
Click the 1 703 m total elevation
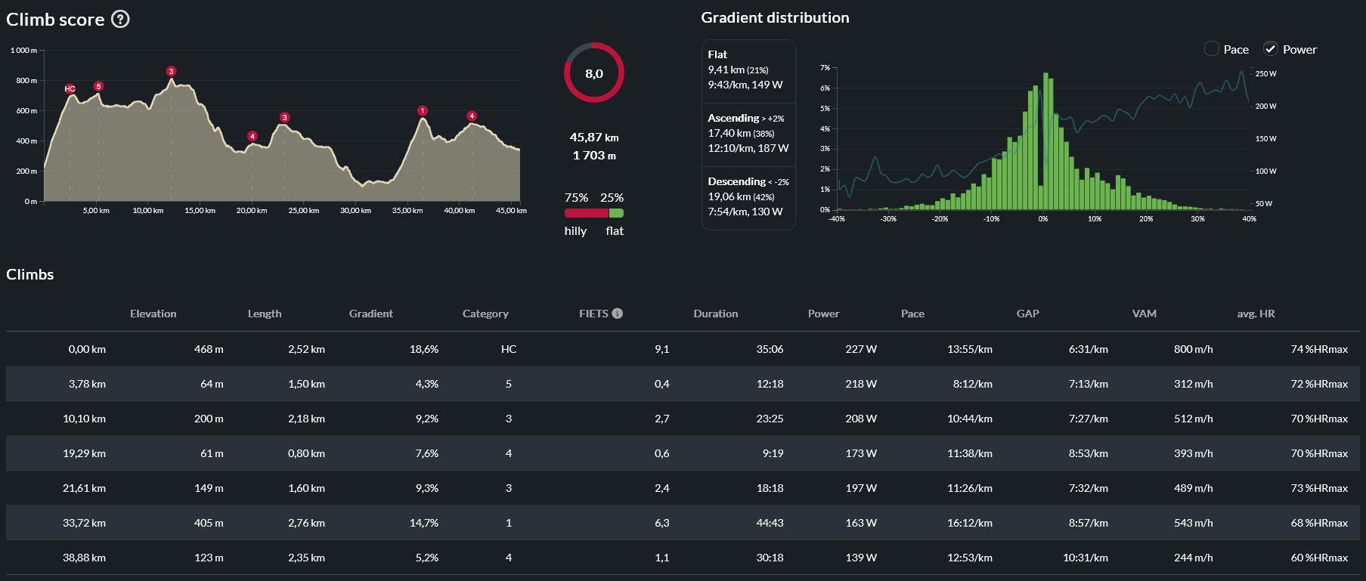tap(594, 156)
